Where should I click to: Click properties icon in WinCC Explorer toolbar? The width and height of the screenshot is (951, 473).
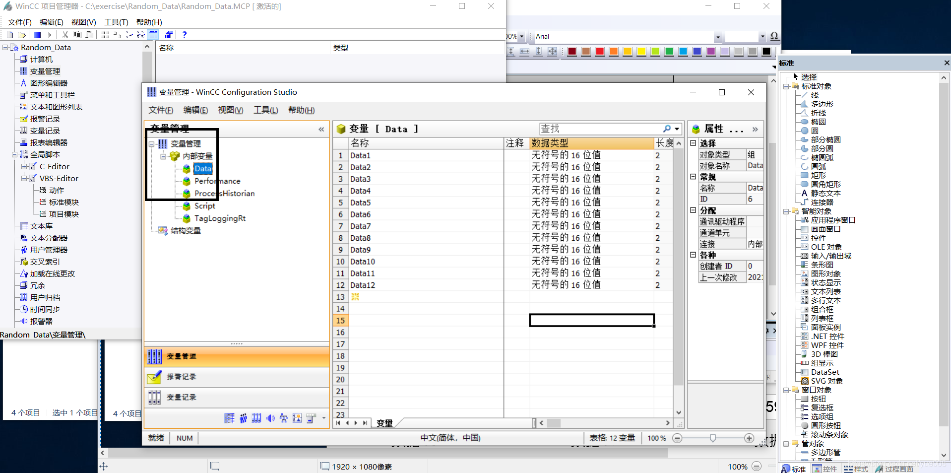[x=169, y=35]
